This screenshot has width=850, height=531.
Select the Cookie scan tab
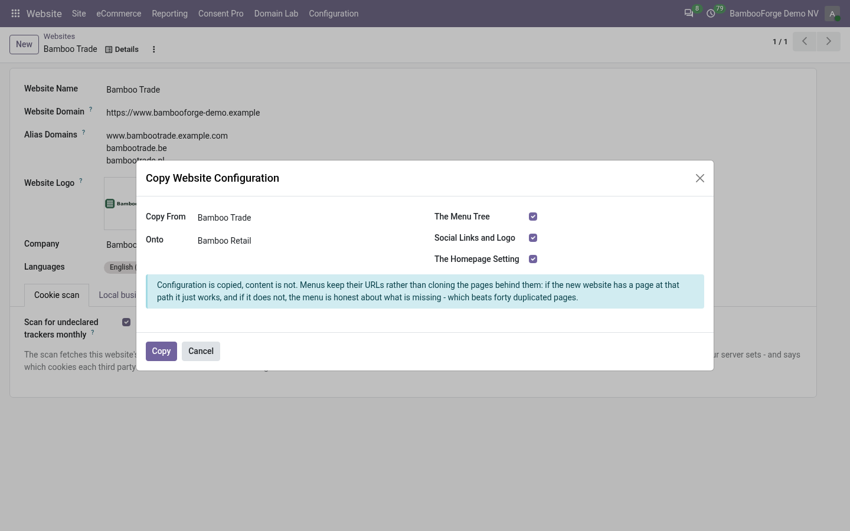[x=57, y=295]
